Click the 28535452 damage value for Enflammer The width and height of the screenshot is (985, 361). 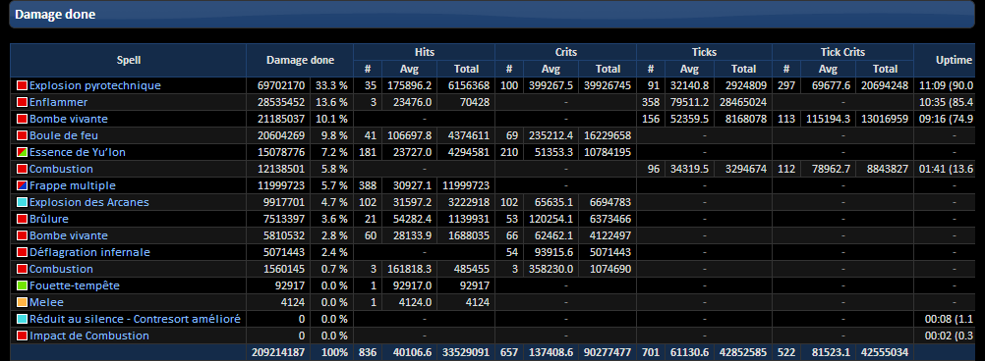281,102
